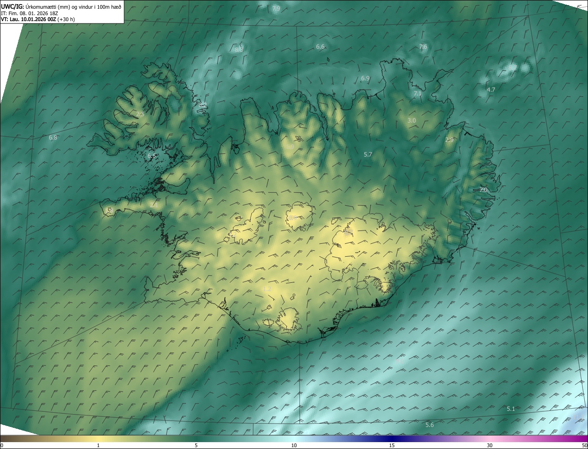
Task: Click the 5.7 value in north Iceland
Action: (x=368, y=155)
